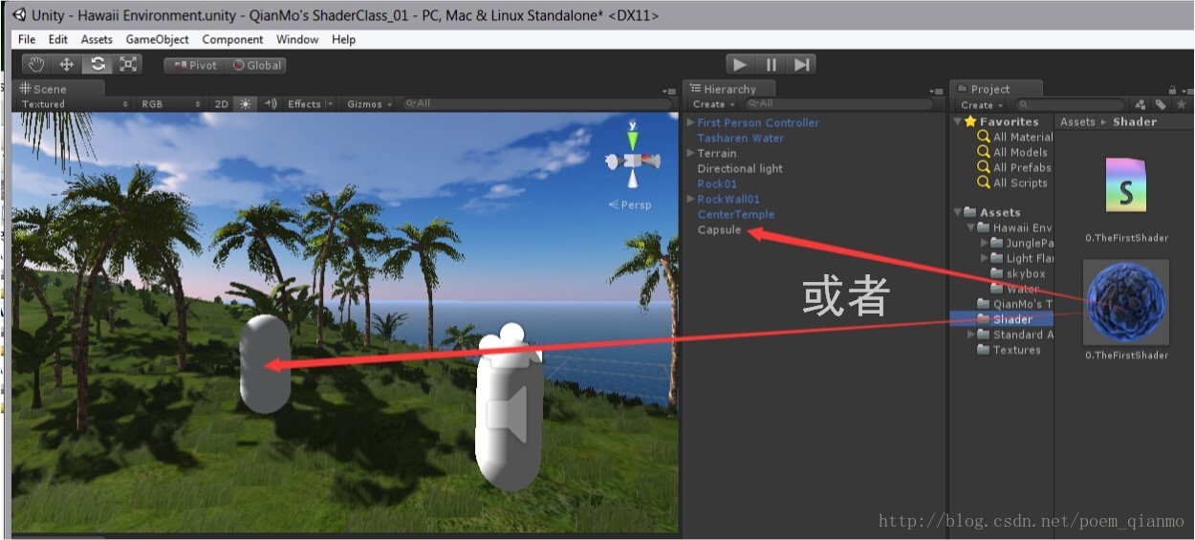Toggle scene Effects button
Viewport: 1195px width, 540px height.
304,104
